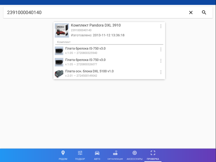The image size is (216, 162).
Task: Open options for keyfob board 2720800325940
Action: click(161, 49)
